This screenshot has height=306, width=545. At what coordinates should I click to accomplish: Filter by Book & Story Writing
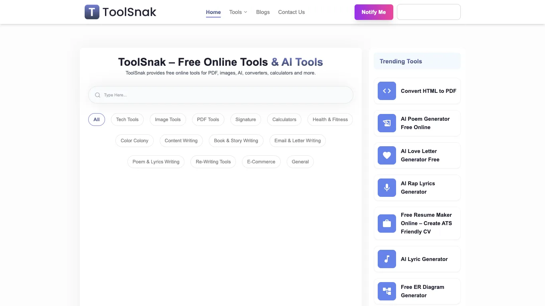[x=236, y=141]
